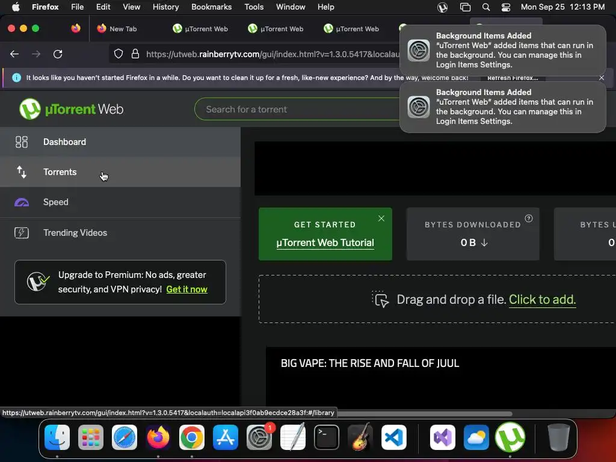Open the Speed sidebar item
The image size is (616, 462).
(x=120, y=202)
